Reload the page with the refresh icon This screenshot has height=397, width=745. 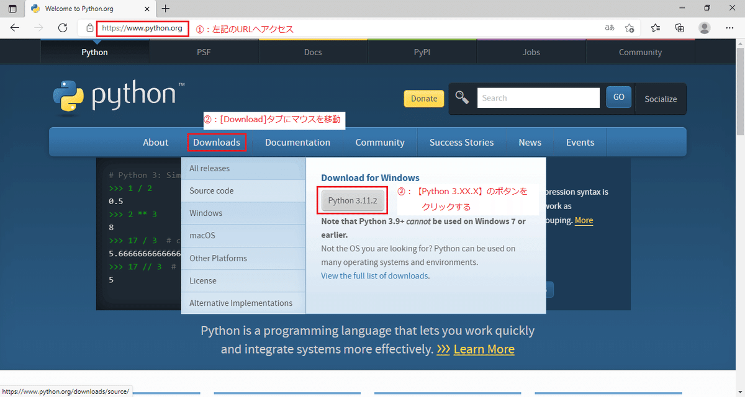63,28
